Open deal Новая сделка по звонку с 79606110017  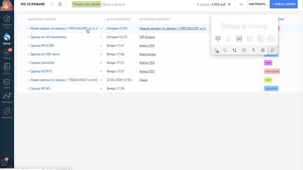coord(64,80)
